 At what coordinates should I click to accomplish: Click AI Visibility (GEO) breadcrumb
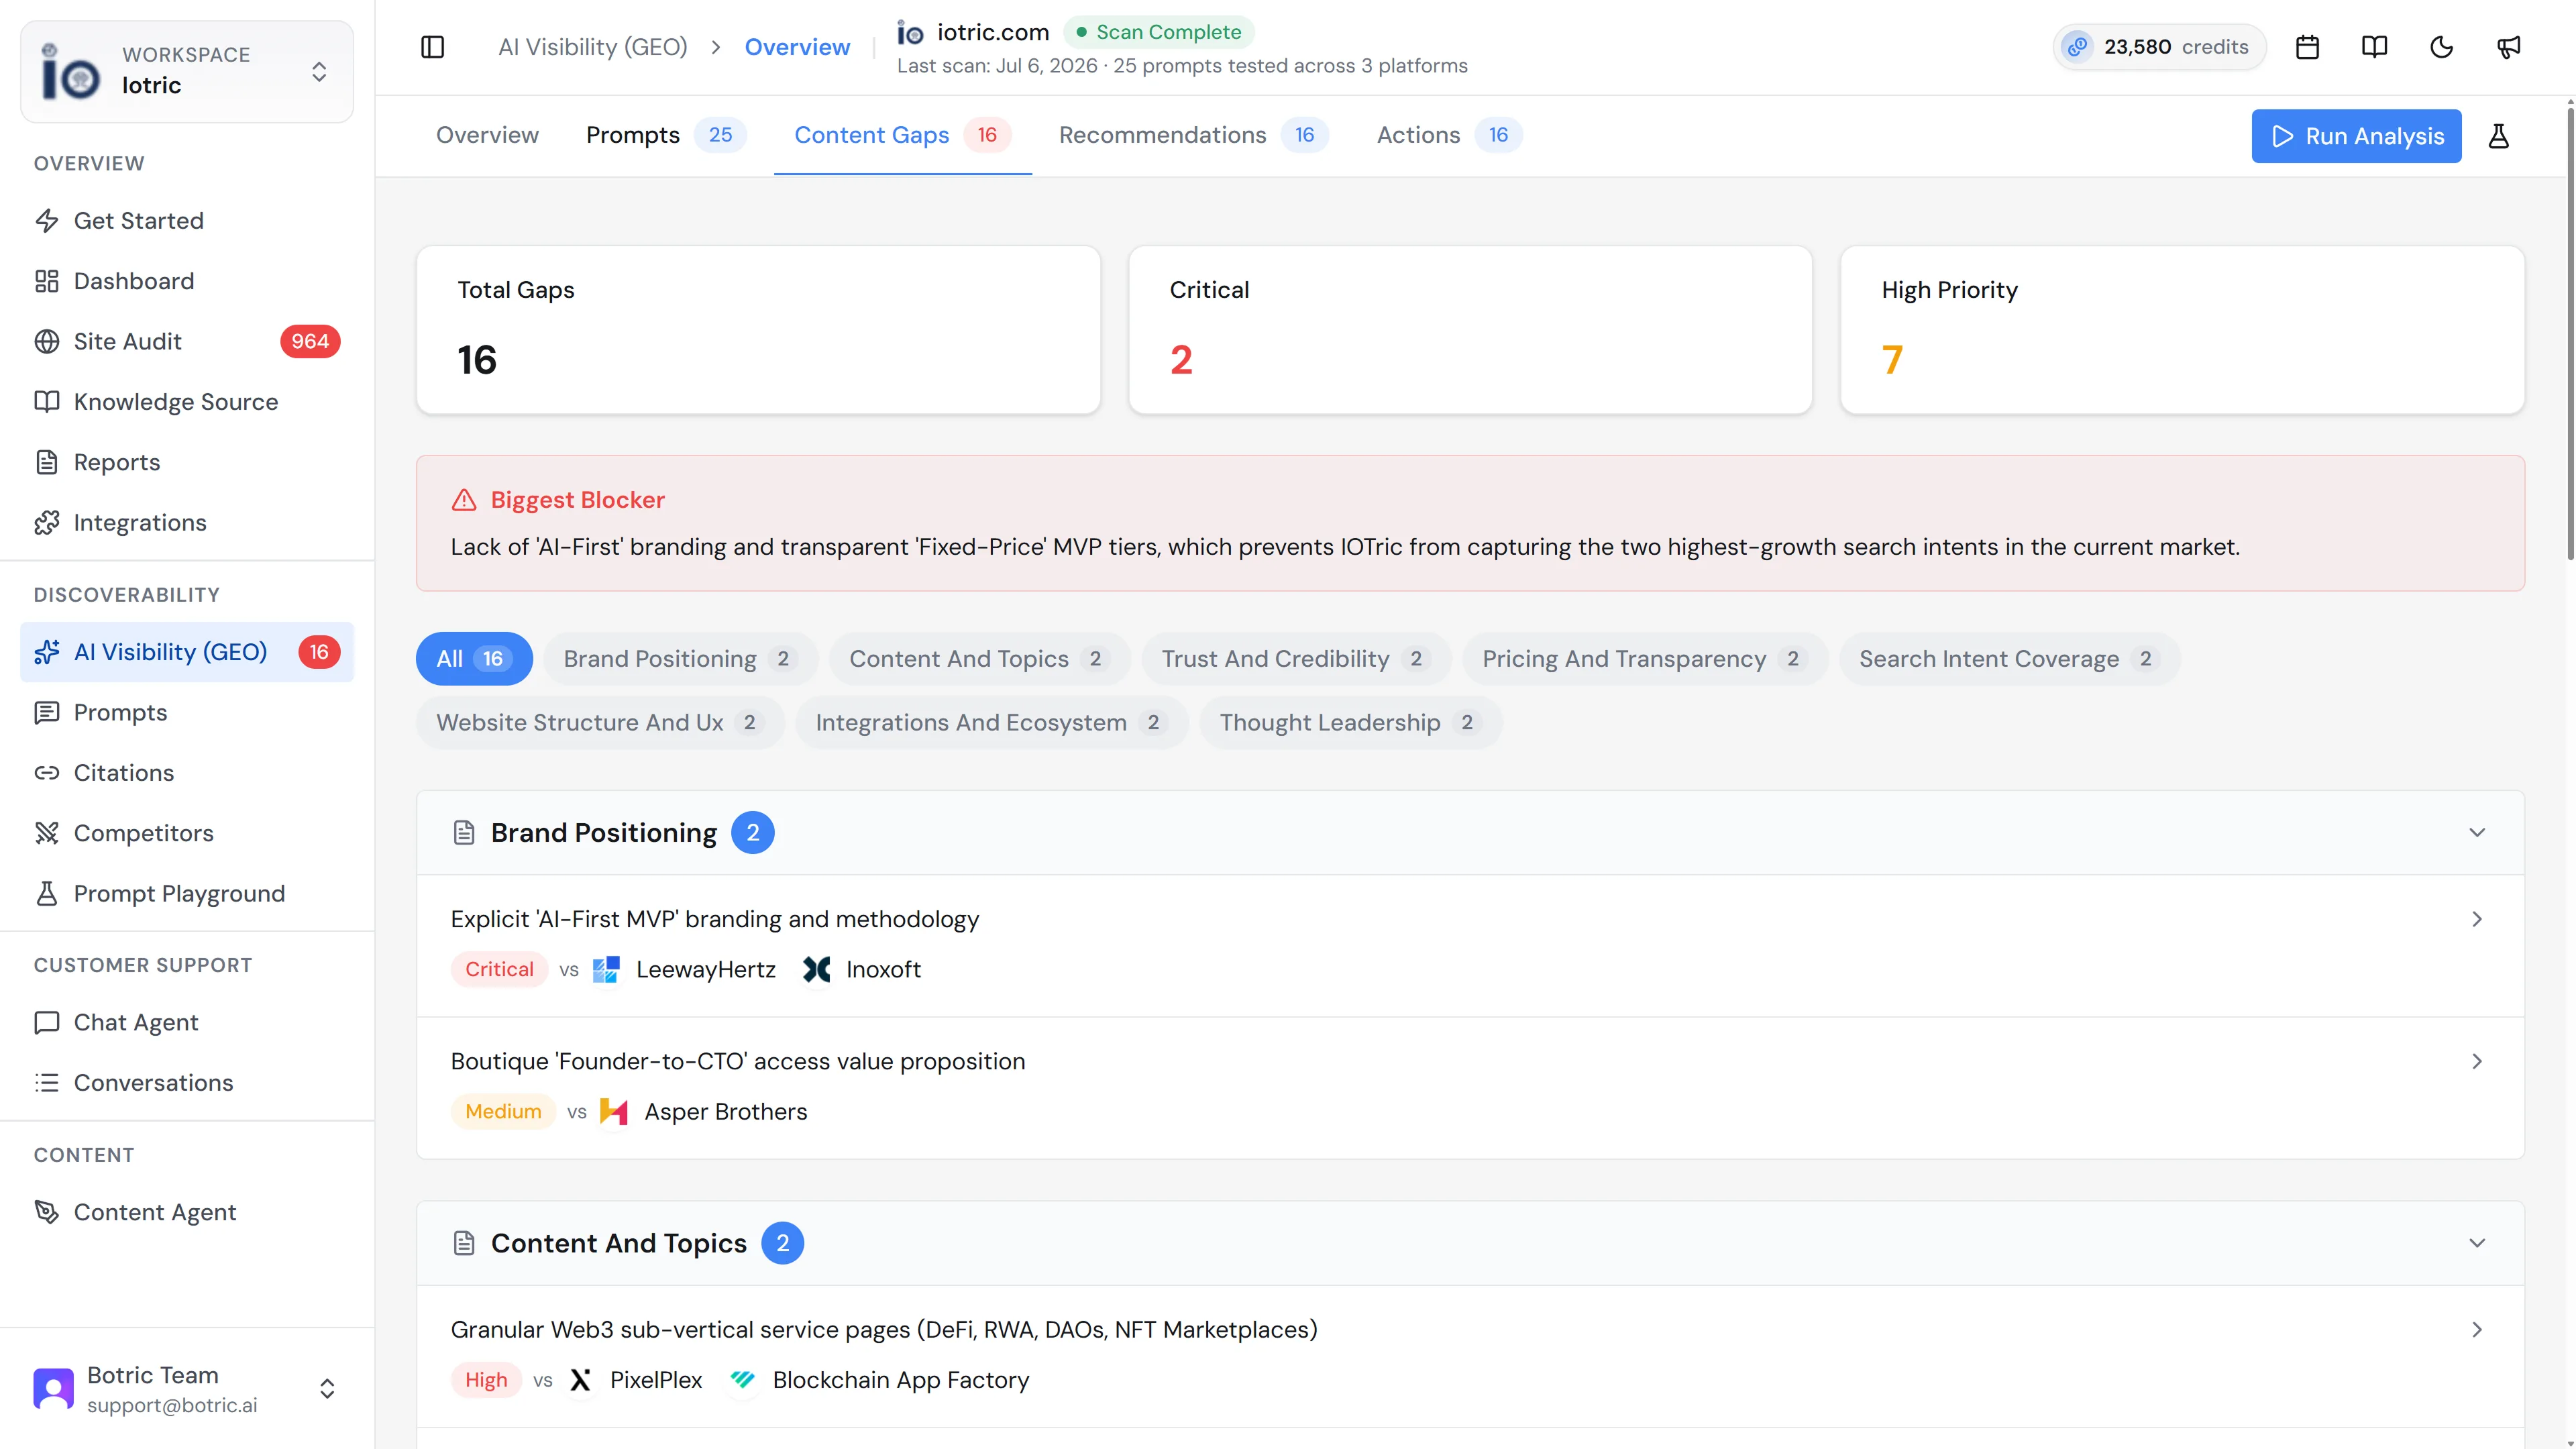(593, 47)
